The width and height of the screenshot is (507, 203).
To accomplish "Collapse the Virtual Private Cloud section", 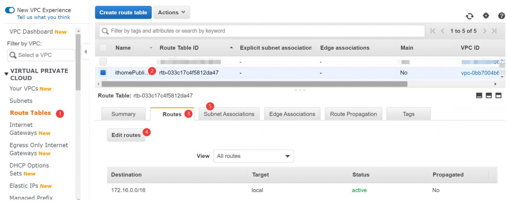I will (6, 74).
